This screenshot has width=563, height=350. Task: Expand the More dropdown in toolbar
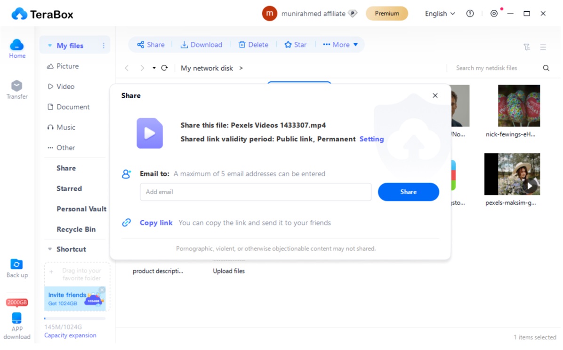click(340, 45)
